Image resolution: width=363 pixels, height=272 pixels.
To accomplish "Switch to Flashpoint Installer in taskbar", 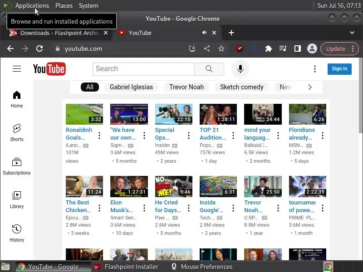I will tap(127, 267).
